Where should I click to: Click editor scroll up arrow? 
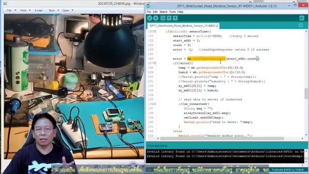click(x=306, y=31)
